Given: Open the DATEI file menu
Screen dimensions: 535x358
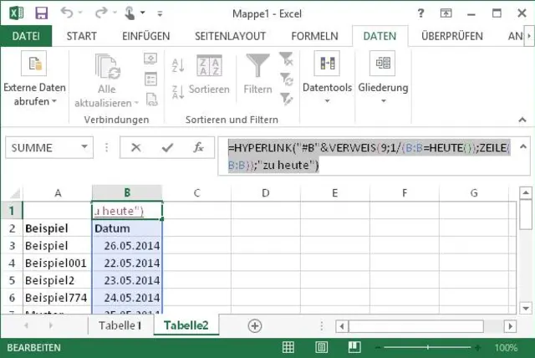Looking at the screenshot, I should coord(26,36).
